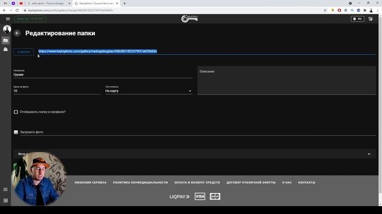Screen dimensions: 382x214
Task: Open the Тип оплаты dropdown На карту
Action: pos(149,91)
